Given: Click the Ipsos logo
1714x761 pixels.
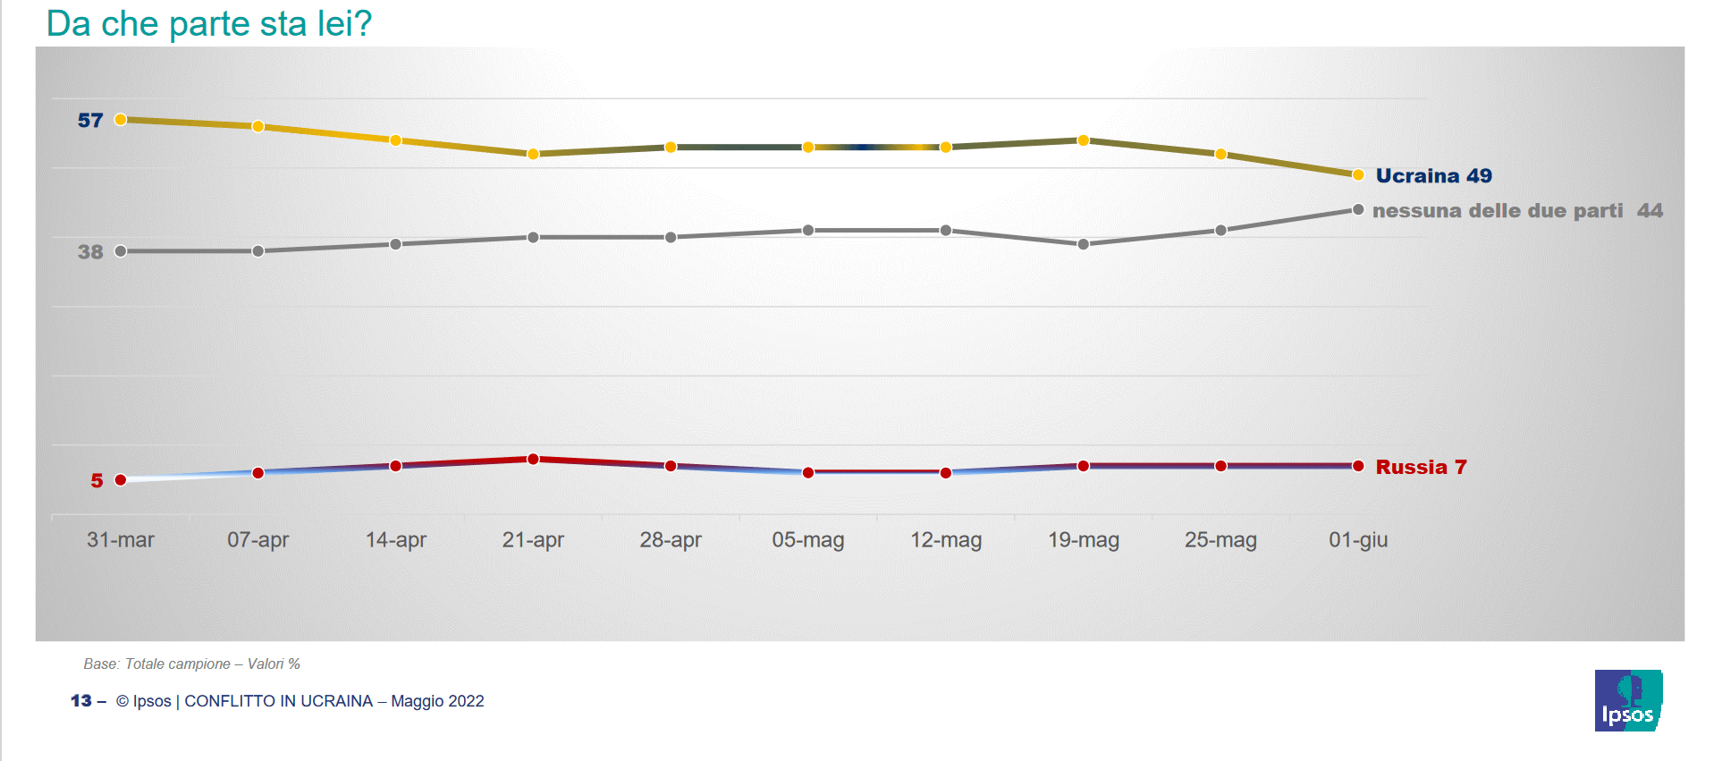Looking at the screenshot, I should (1627, 700).
